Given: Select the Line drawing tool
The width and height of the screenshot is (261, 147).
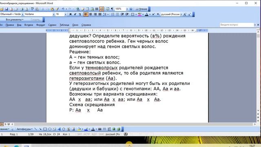Looking at the screenshot, I should 35,129.
